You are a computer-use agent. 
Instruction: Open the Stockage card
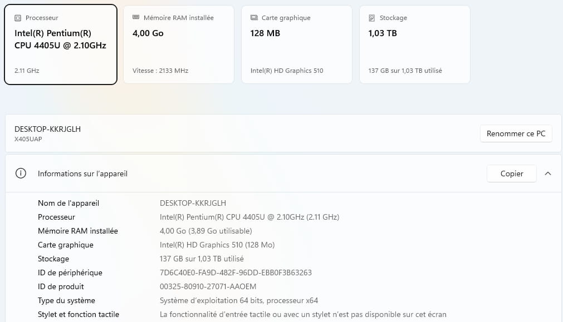(x=415, y=44)
